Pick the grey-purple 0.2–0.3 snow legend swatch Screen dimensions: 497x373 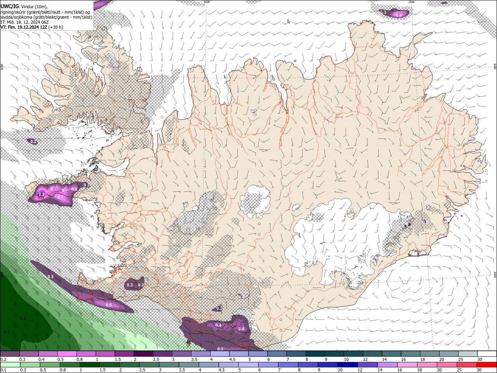tap(10, 354)
